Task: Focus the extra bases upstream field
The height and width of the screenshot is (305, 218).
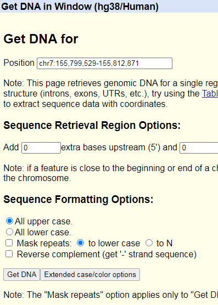Action: coord(41,148)
